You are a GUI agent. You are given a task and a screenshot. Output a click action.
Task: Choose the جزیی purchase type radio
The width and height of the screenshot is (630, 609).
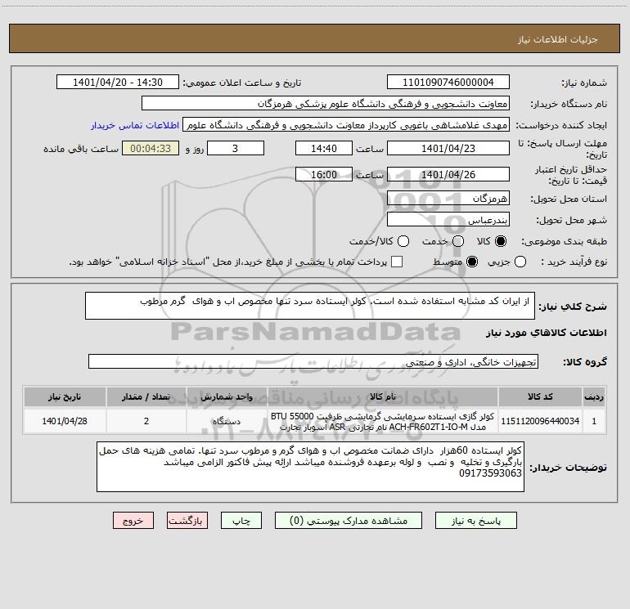click(x=520, y=262)
